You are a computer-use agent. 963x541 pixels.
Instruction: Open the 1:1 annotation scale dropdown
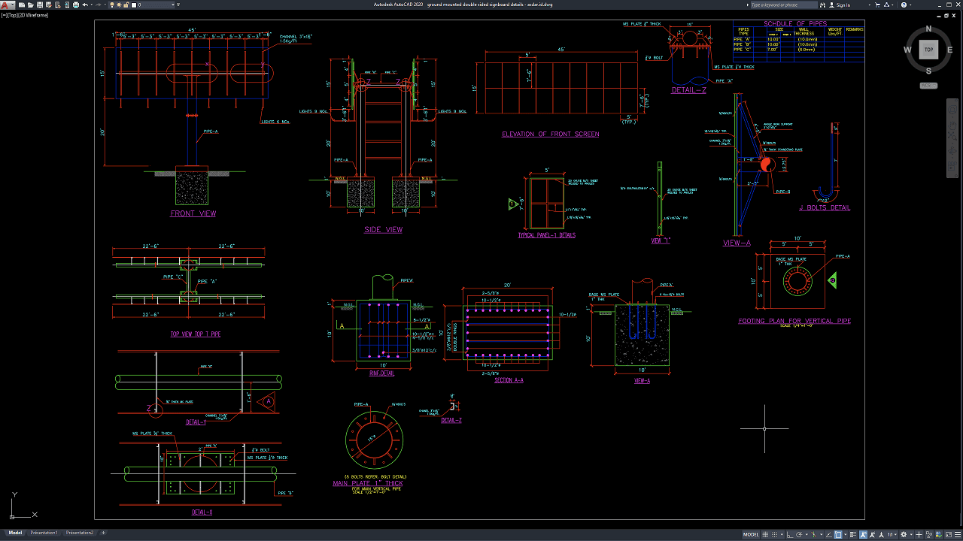(x=892, y=534)
